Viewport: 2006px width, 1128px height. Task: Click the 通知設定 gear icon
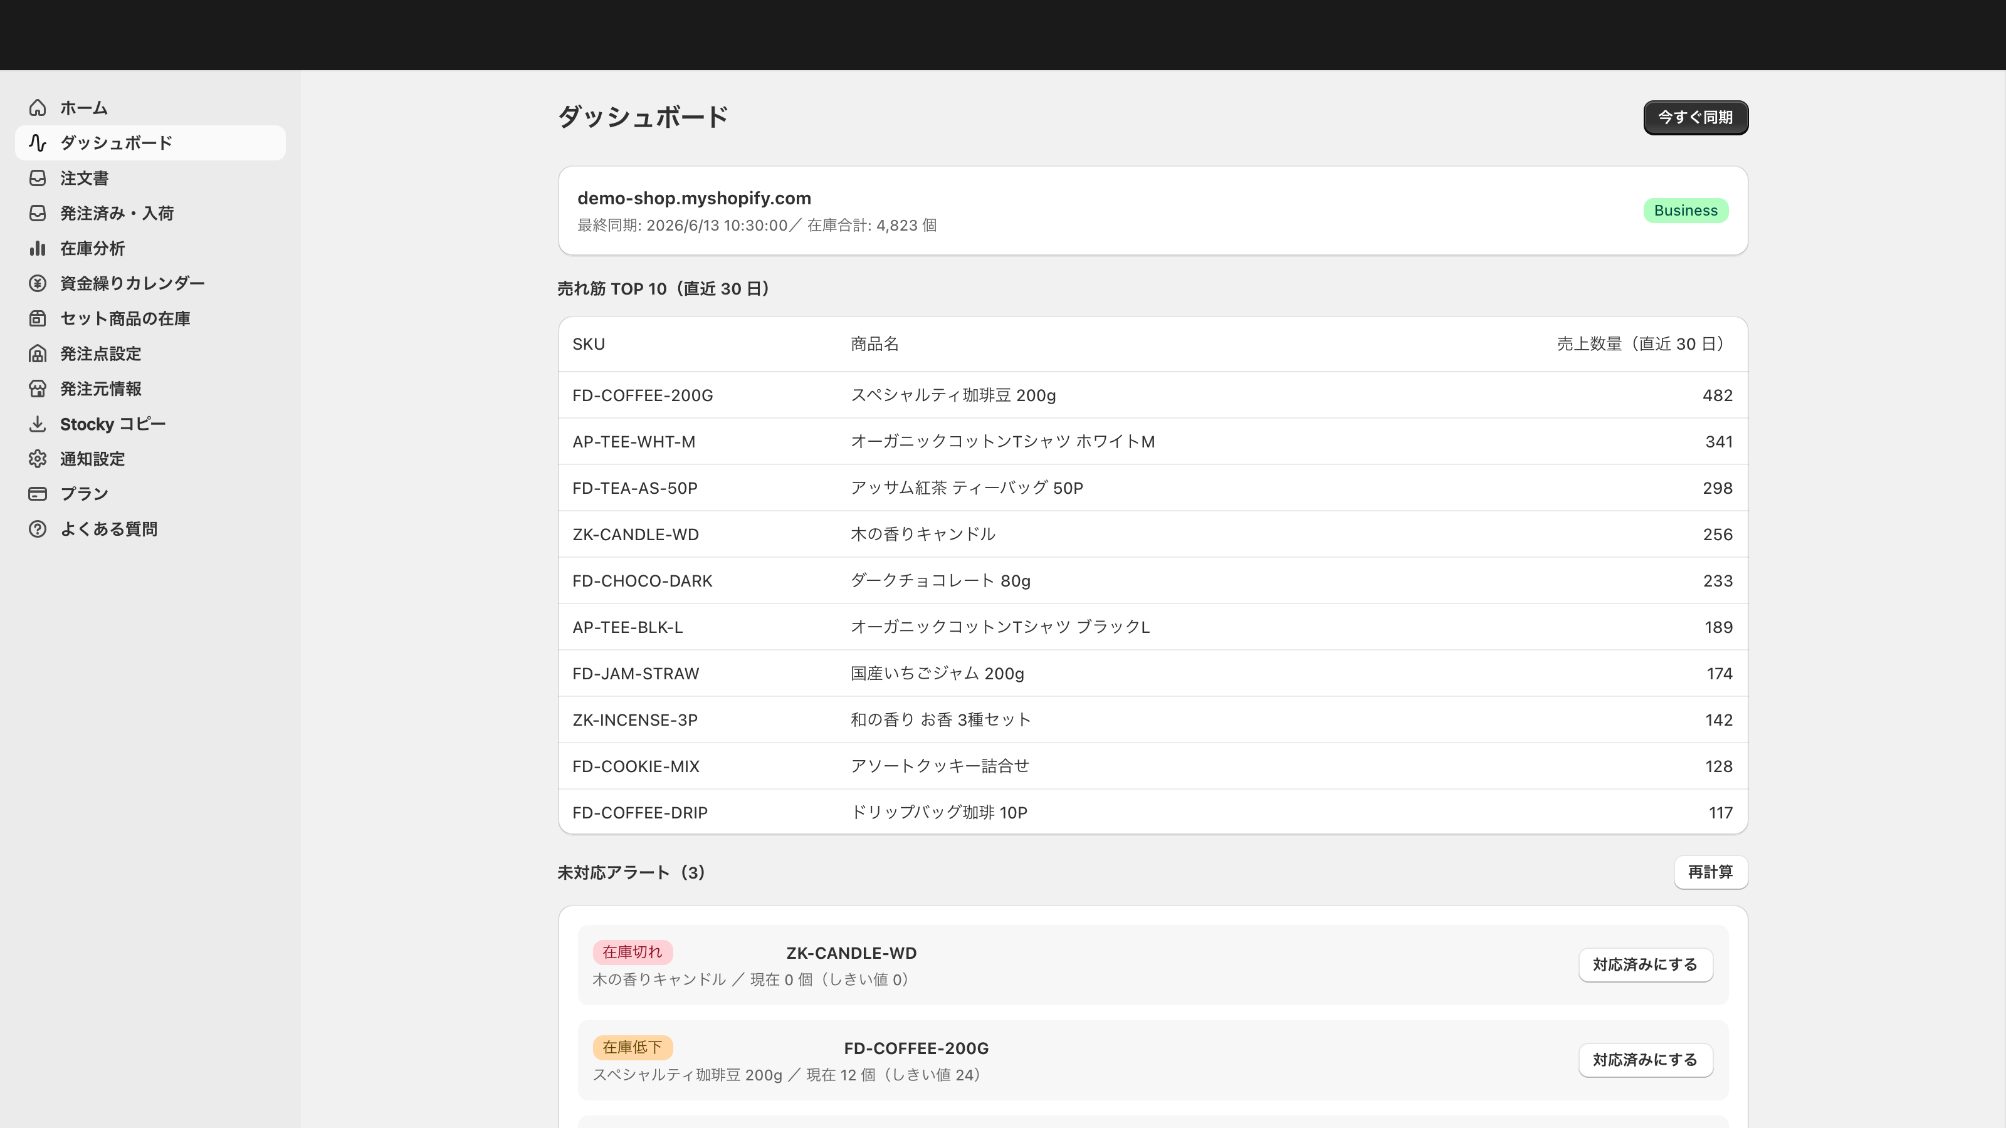(x=38, y=459)
